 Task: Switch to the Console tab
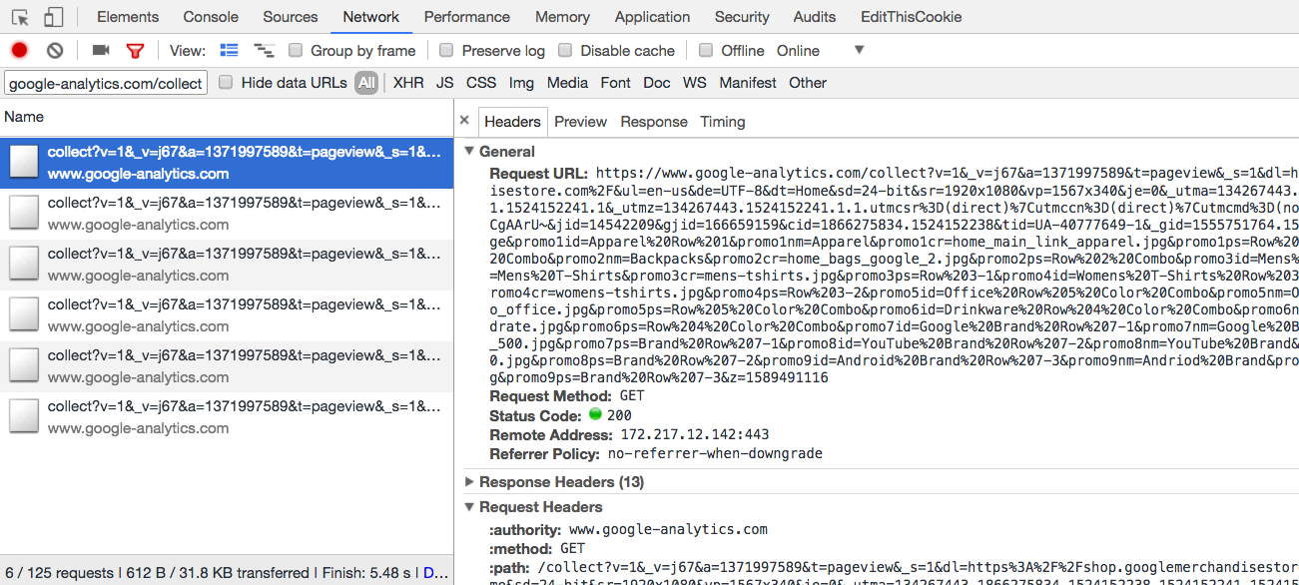(x=211, y=17)
